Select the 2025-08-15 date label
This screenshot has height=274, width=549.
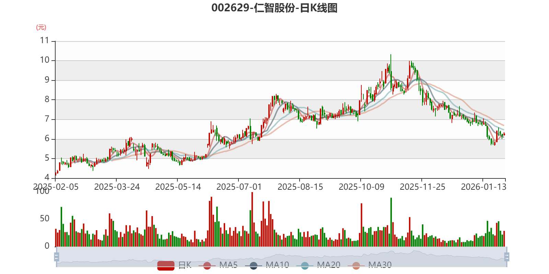300,187
